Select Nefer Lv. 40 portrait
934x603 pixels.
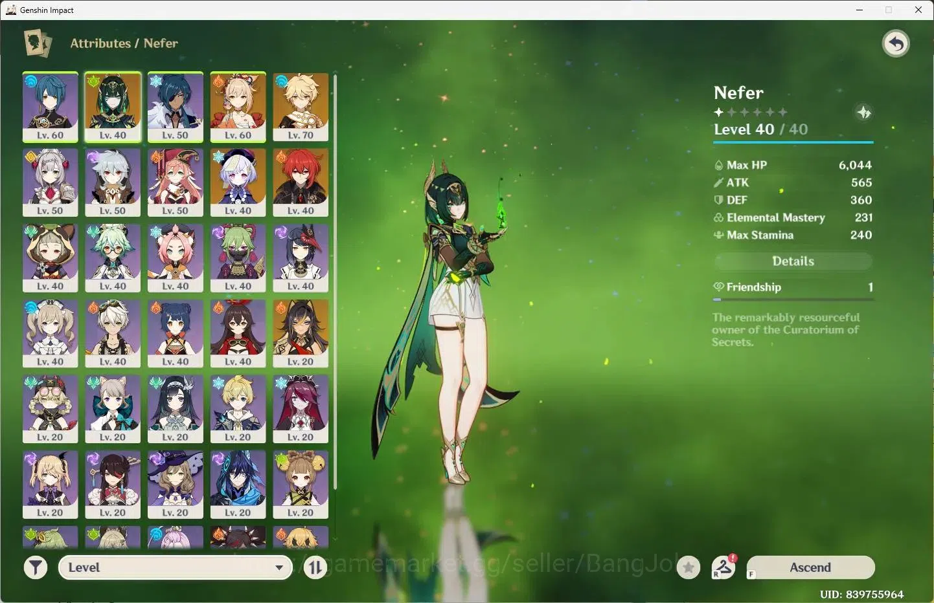[113, 107]
